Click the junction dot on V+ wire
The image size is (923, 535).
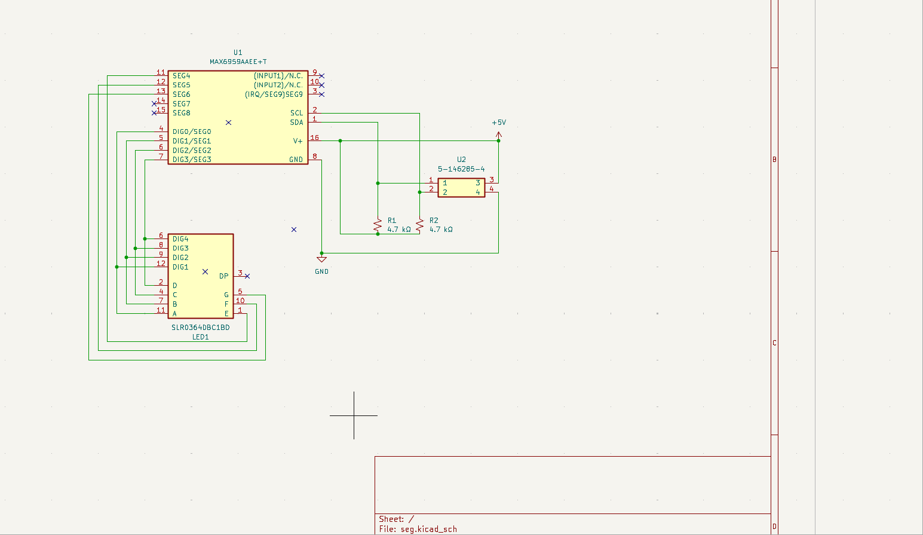point(341,141)
